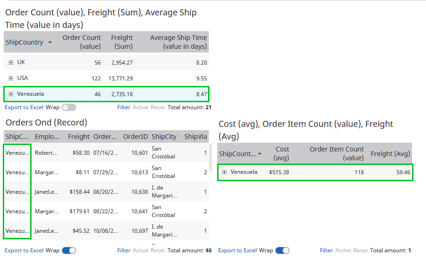Expand Venezuela row in Cost table
426x263 pixels.
(x=224, y=172)
